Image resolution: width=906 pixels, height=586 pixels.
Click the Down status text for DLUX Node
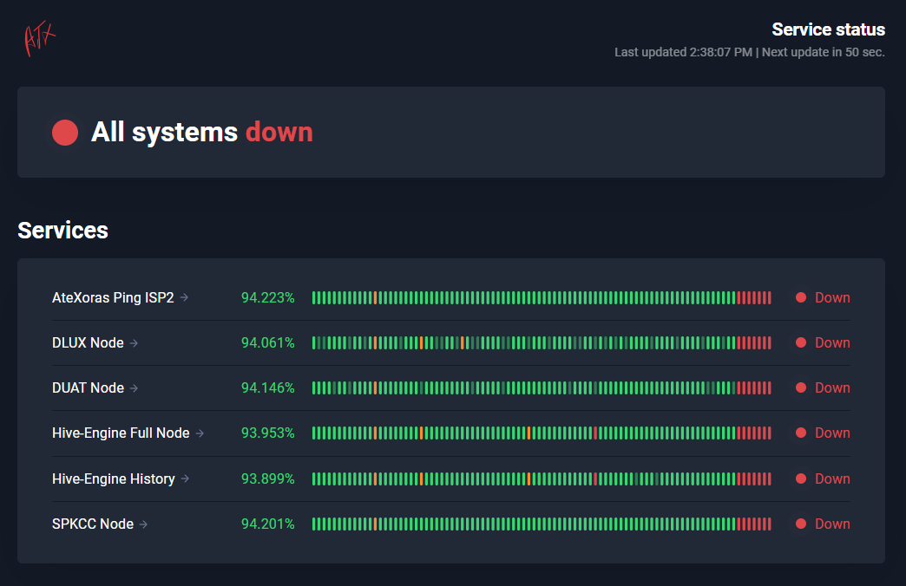[x=832, y=342]
